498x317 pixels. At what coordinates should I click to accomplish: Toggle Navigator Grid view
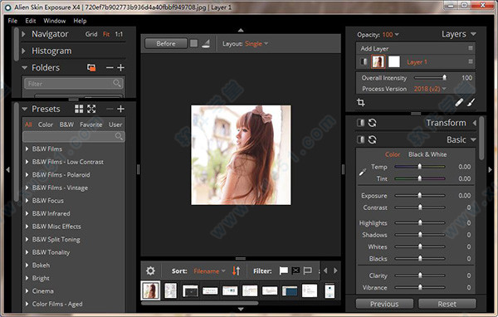click(x=91, y=34)
